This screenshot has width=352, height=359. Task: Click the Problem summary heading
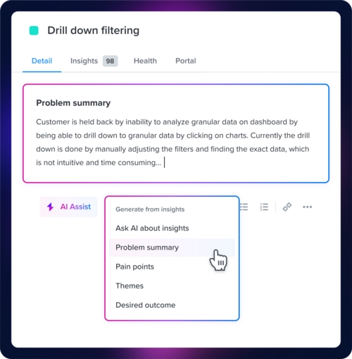73,103
